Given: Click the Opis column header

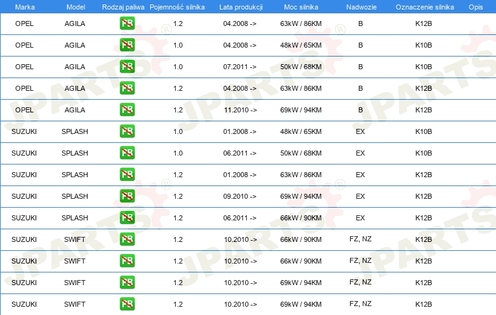Looking at the screenshot, I should tap(476, 7).
